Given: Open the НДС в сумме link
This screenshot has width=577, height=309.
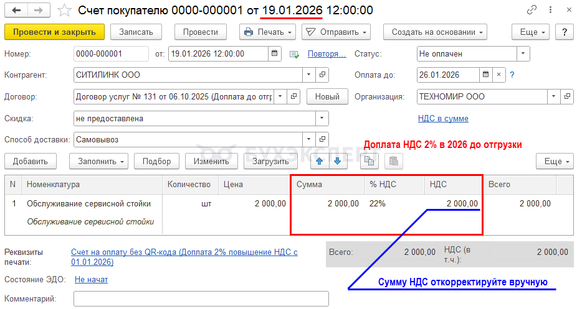Looking at the screenshot, I should [x=443, y=118].
